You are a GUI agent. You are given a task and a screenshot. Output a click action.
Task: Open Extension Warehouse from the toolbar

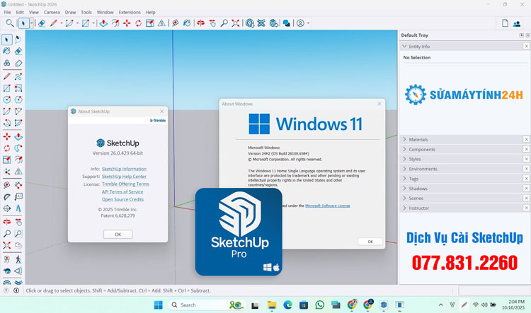point(261,23)
